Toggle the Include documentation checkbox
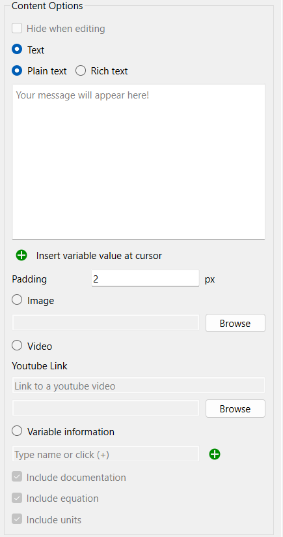 tap(17, 477)
